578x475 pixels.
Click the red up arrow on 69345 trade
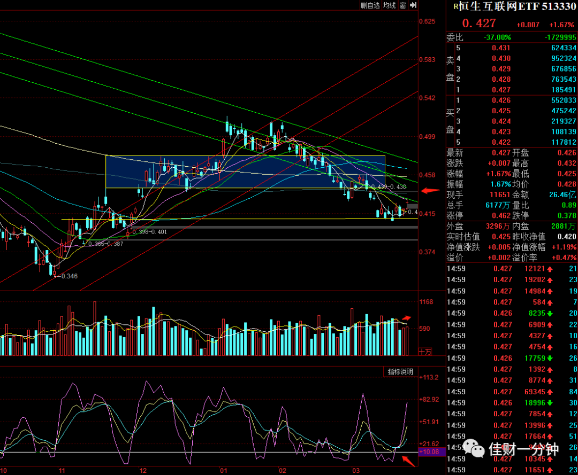click(x=550, y=392)
